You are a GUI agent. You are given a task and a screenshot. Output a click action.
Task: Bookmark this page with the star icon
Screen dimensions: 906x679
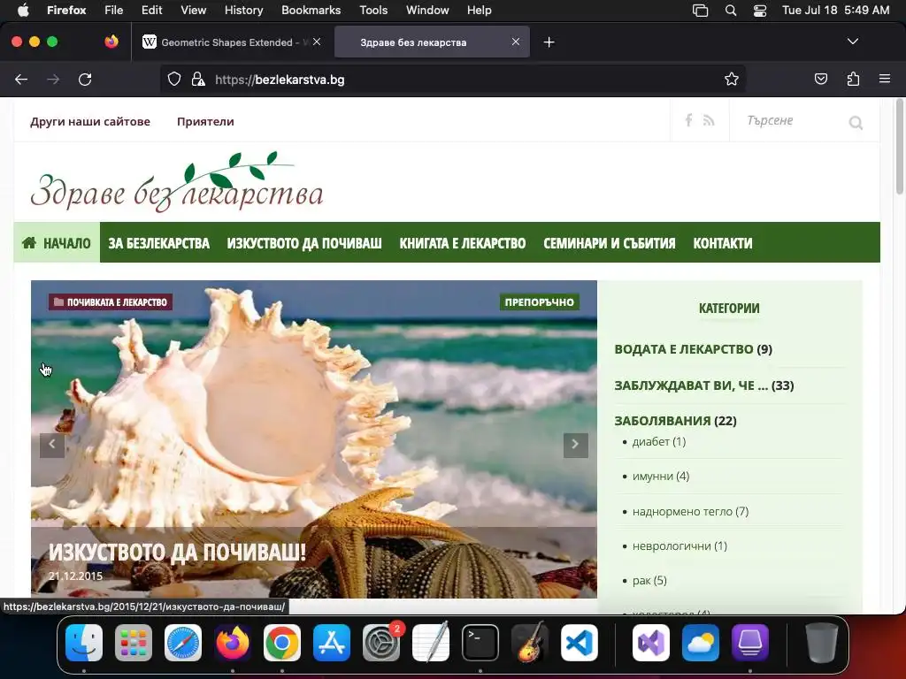[x=732, y=79]
